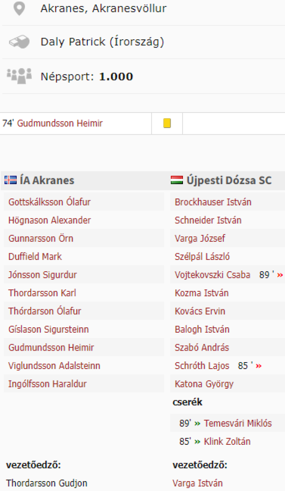Screen dimensions: 285x491
Task: View Katona György player page
Action: [x=204, y=384]
